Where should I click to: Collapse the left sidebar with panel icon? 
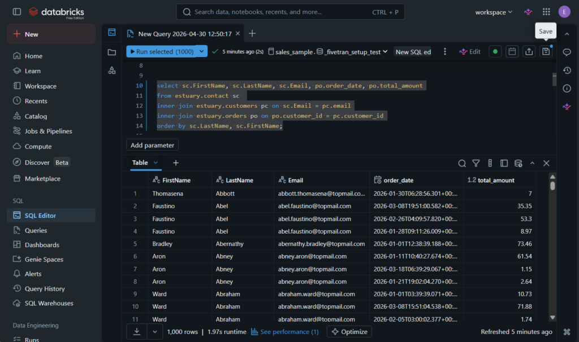[17, 12]
